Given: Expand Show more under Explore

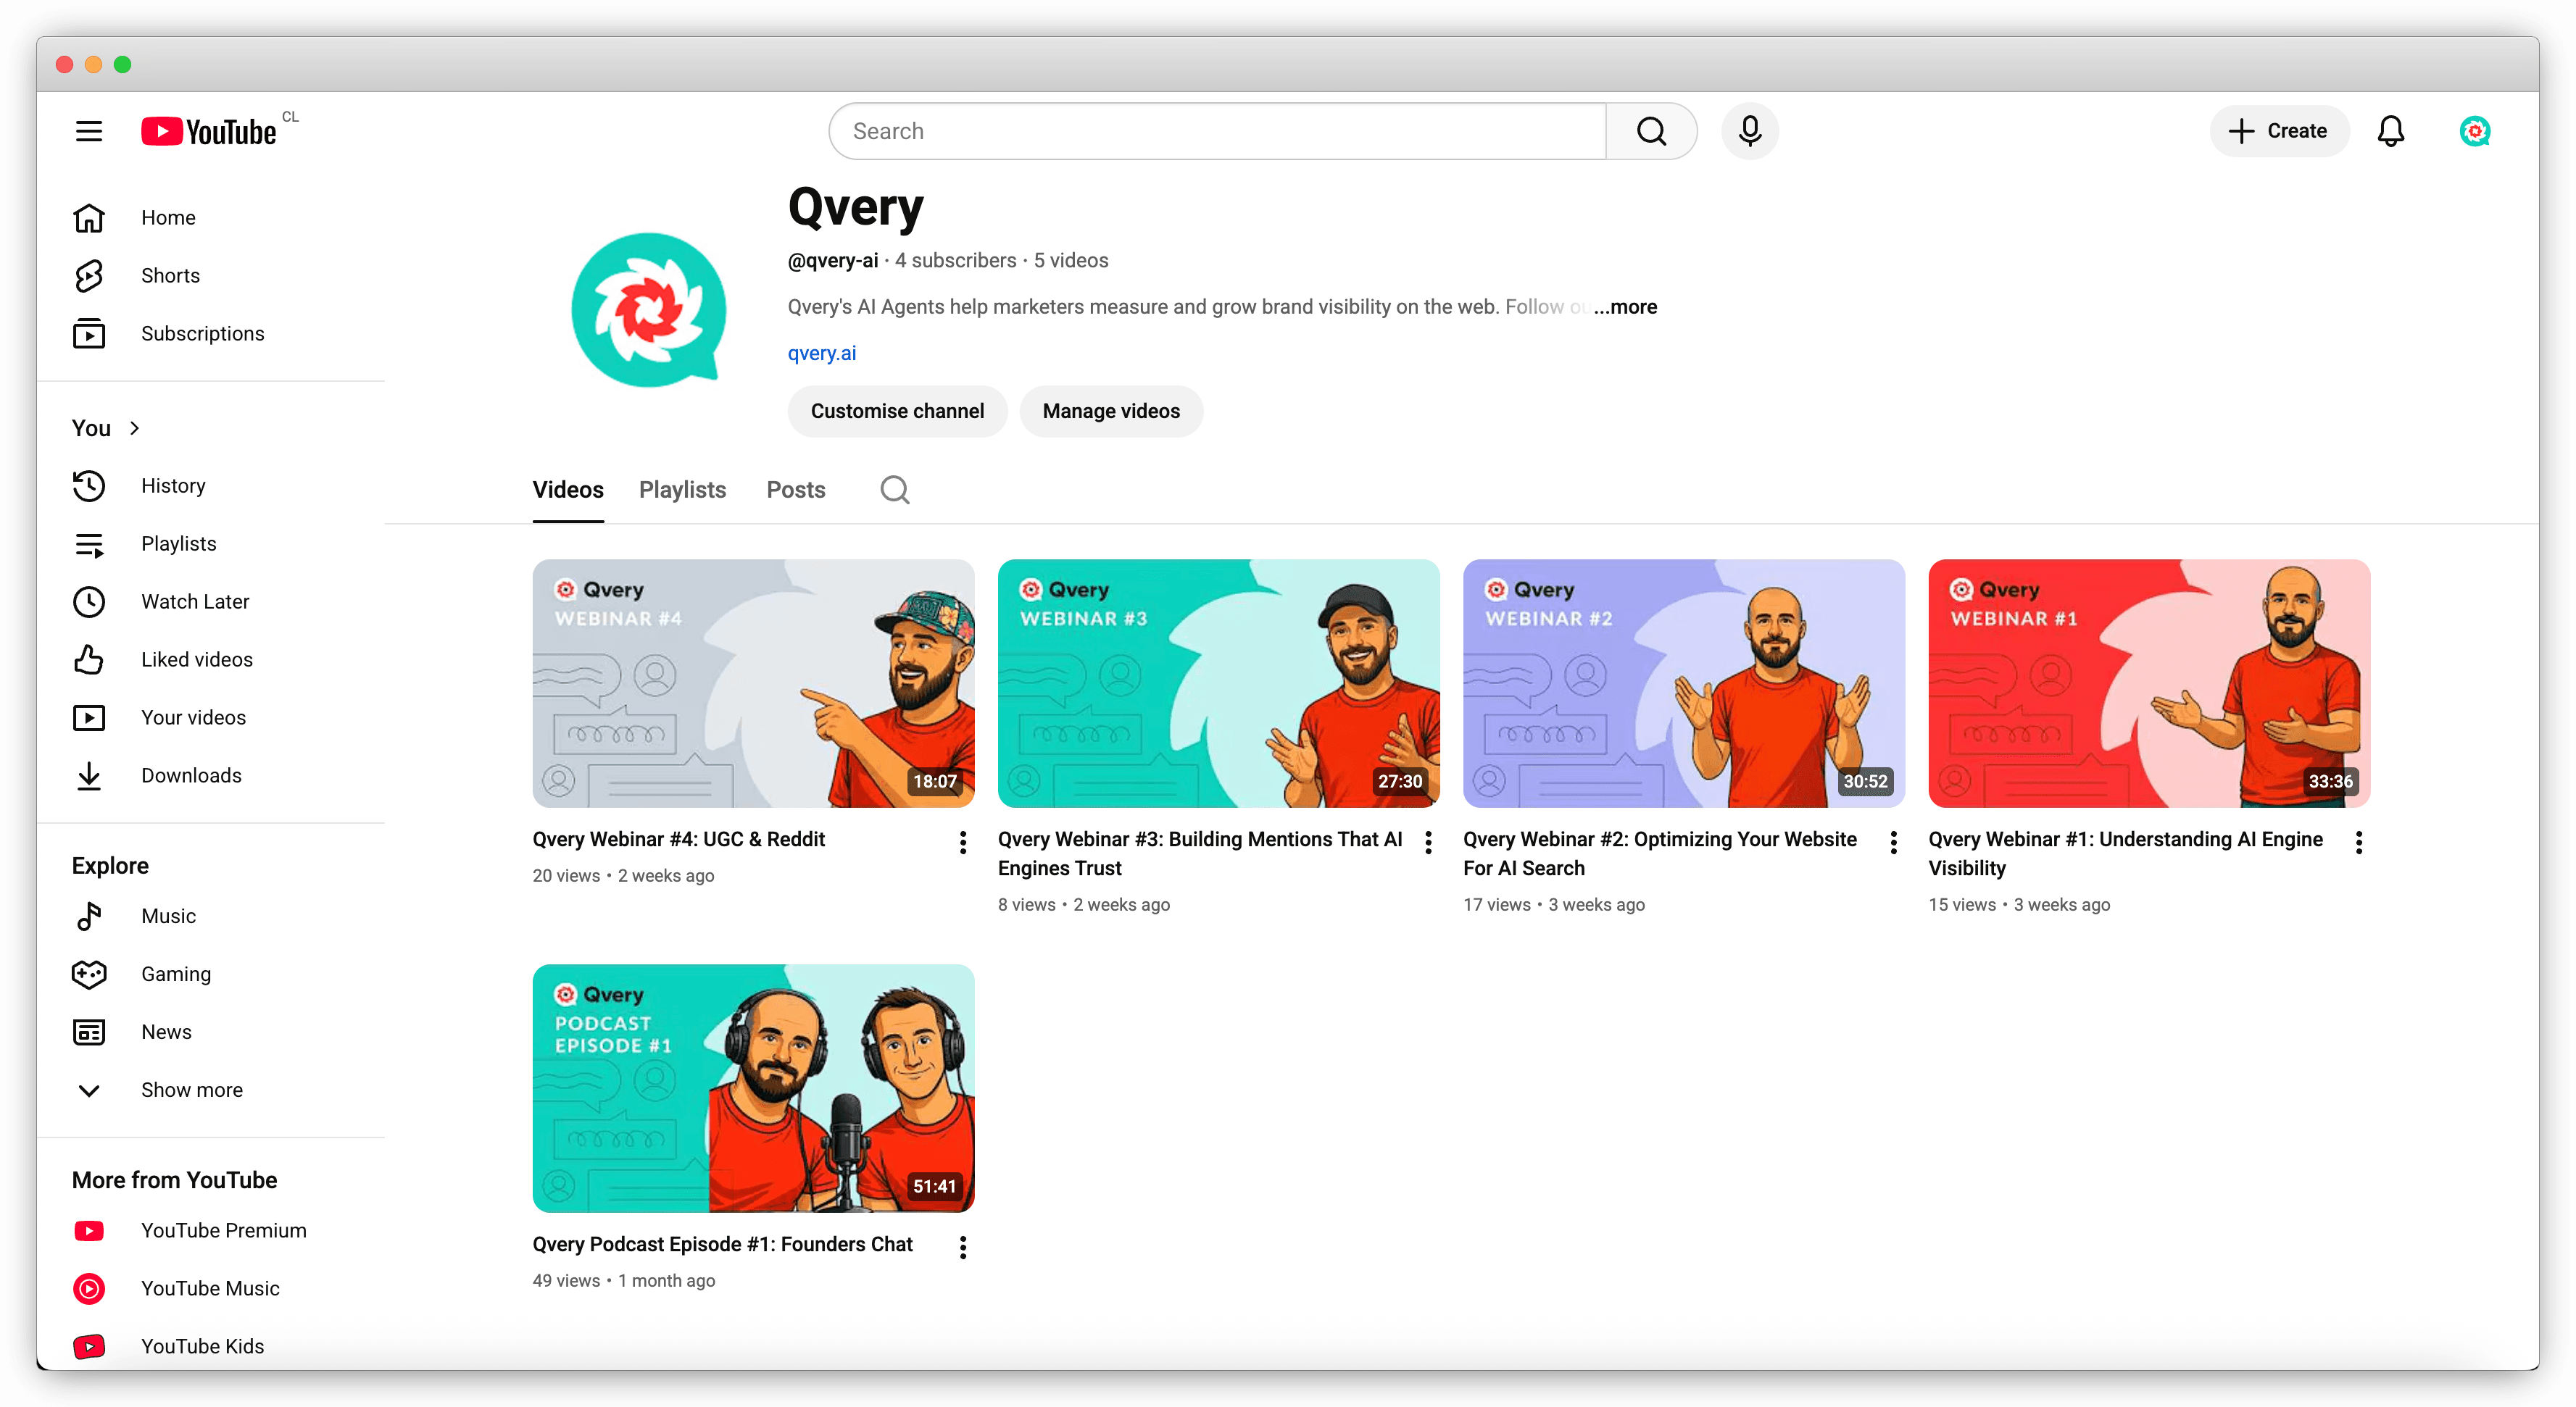Looking at the screenshot, I should tap(191, 1090).
